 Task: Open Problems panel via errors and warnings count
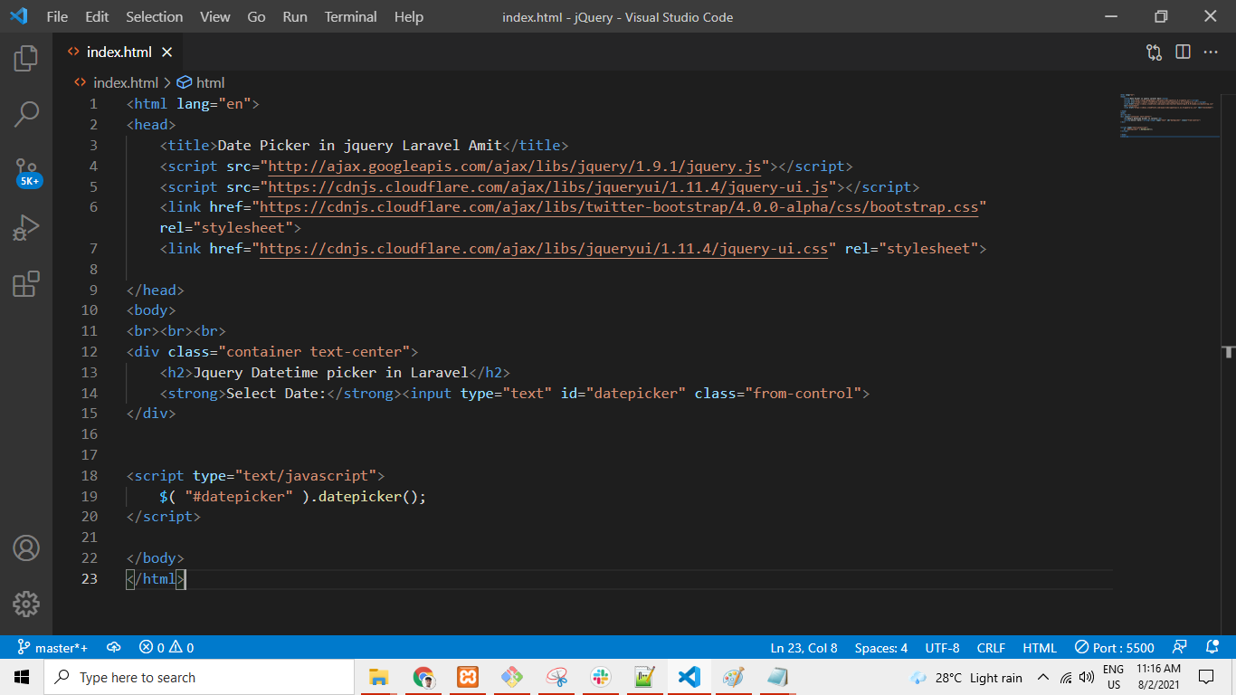(166, 648)
